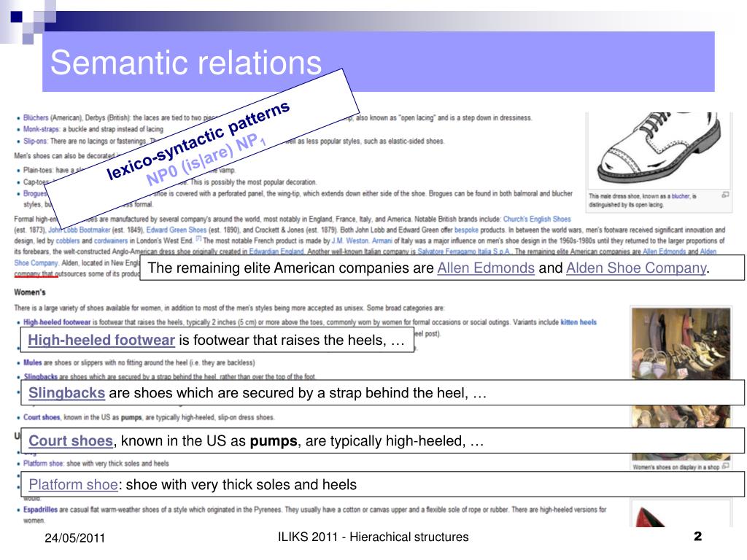This screenshot has width=747, height=560.
Task: Click the bespoke link
Action: point(466,230)
